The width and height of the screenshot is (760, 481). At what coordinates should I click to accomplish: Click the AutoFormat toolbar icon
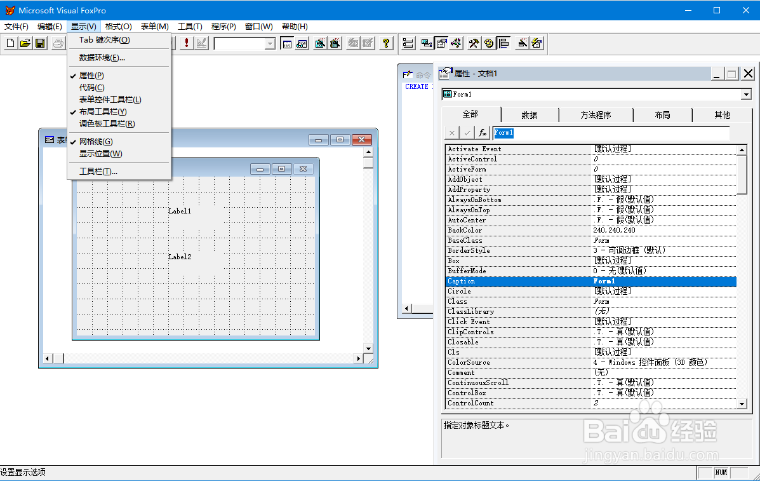(x=537, y=43)
